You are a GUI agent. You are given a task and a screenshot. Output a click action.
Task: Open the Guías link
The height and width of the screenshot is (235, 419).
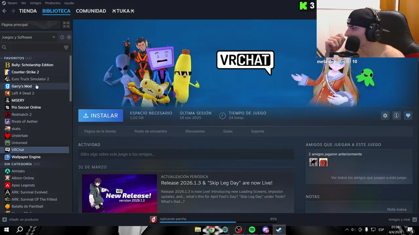pos(228,131)
